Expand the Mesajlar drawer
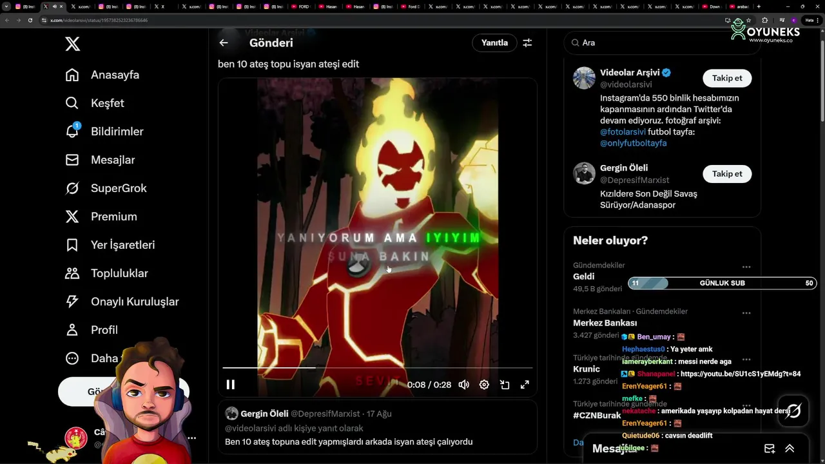Screen dimensions: 825x464 click(790, 449)
